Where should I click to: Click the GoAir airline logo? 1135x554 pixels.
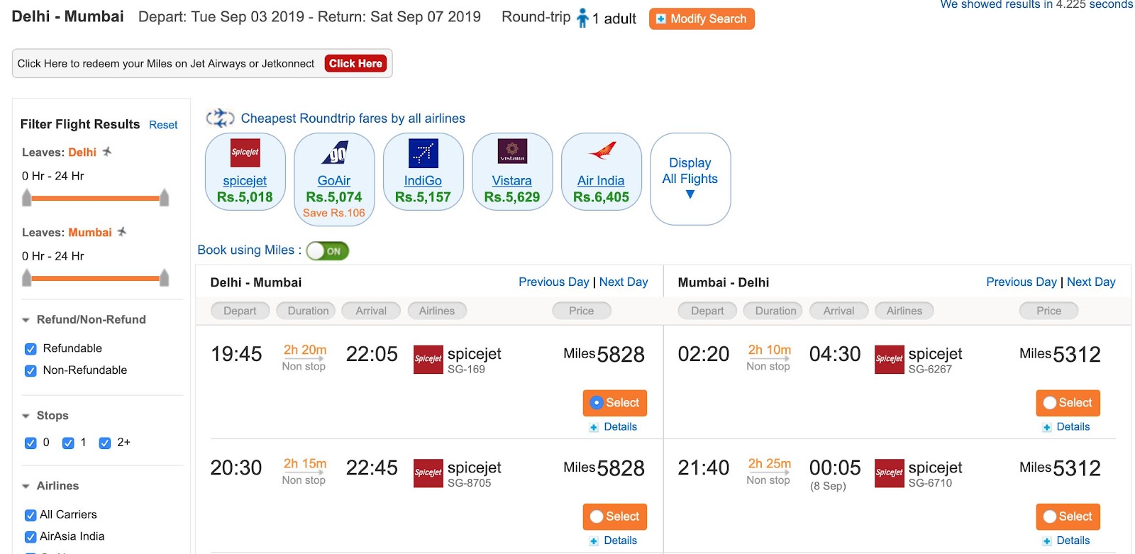click(x=334, y=153)
